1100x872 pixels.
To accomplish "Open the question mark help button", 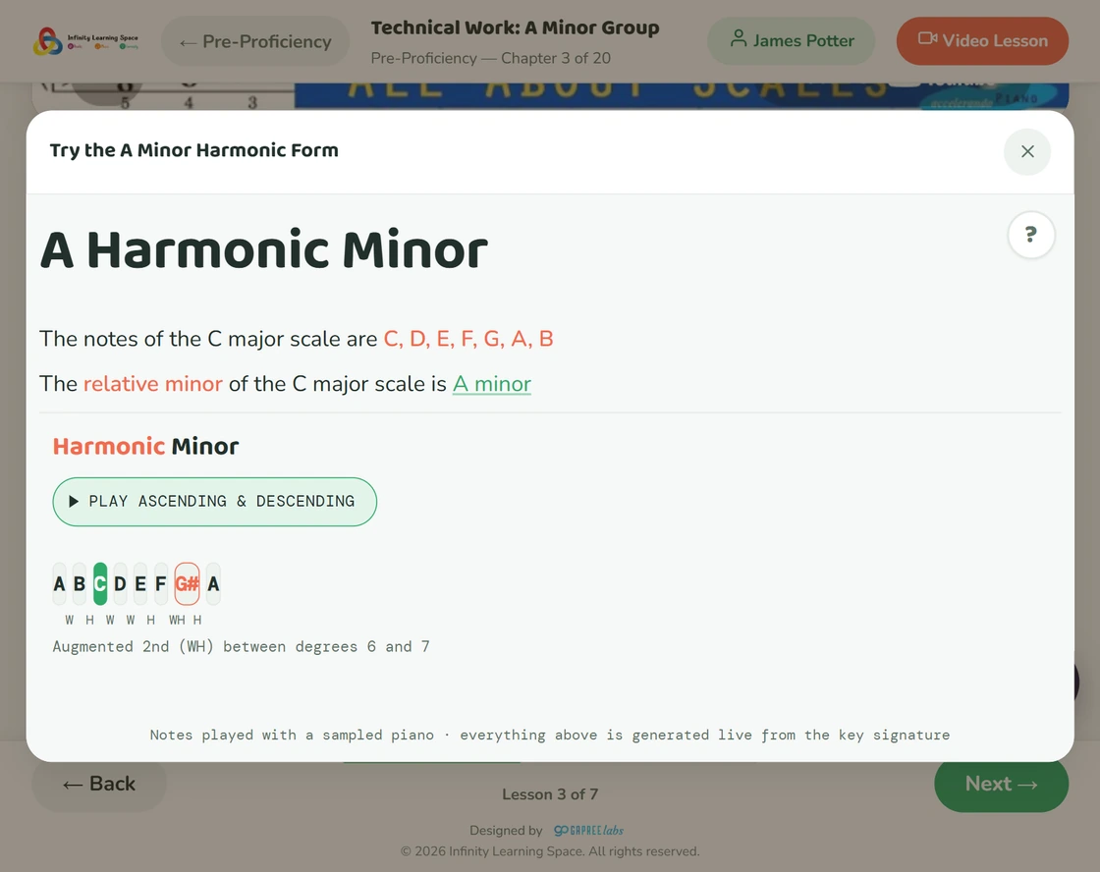I will coord(1031,235).
